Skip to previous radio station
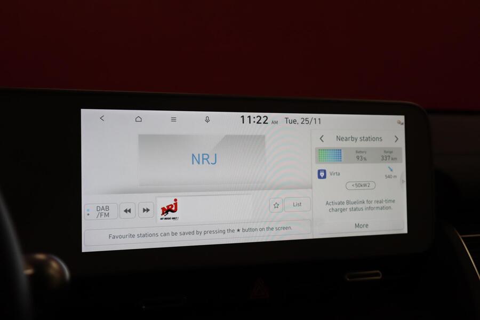 pyautogui.click(x=127, y=211)
